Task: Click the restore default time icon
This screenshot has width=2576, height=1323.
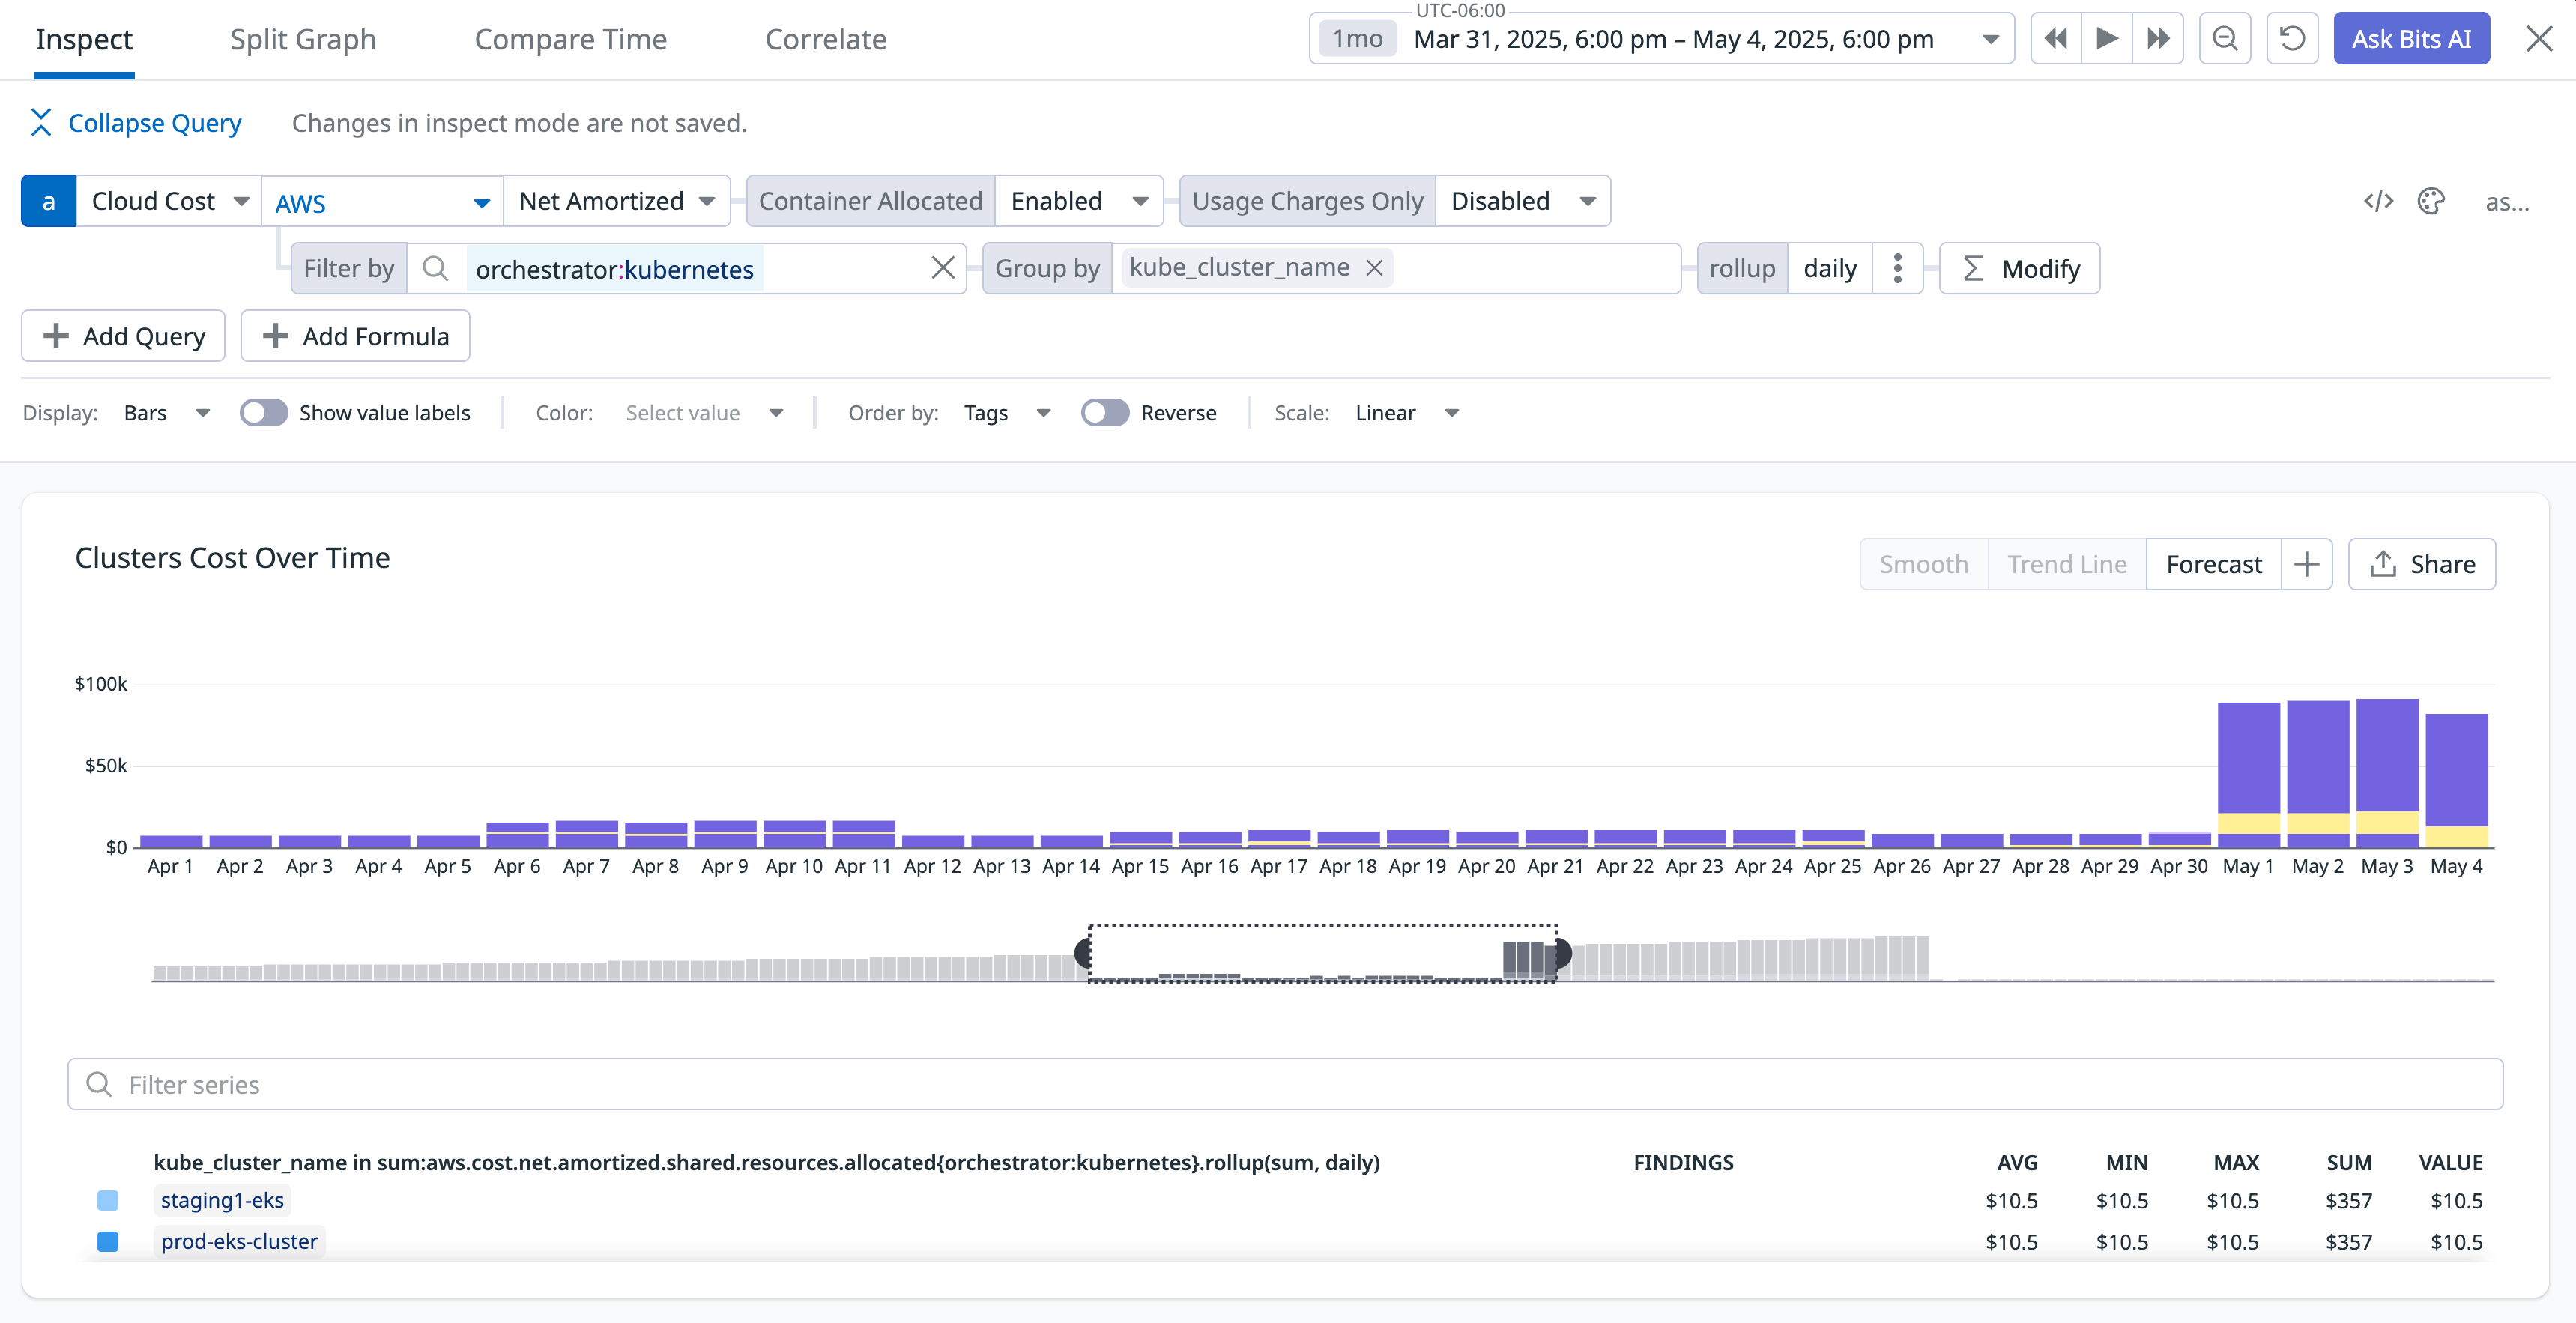Action: point(2292,38)
